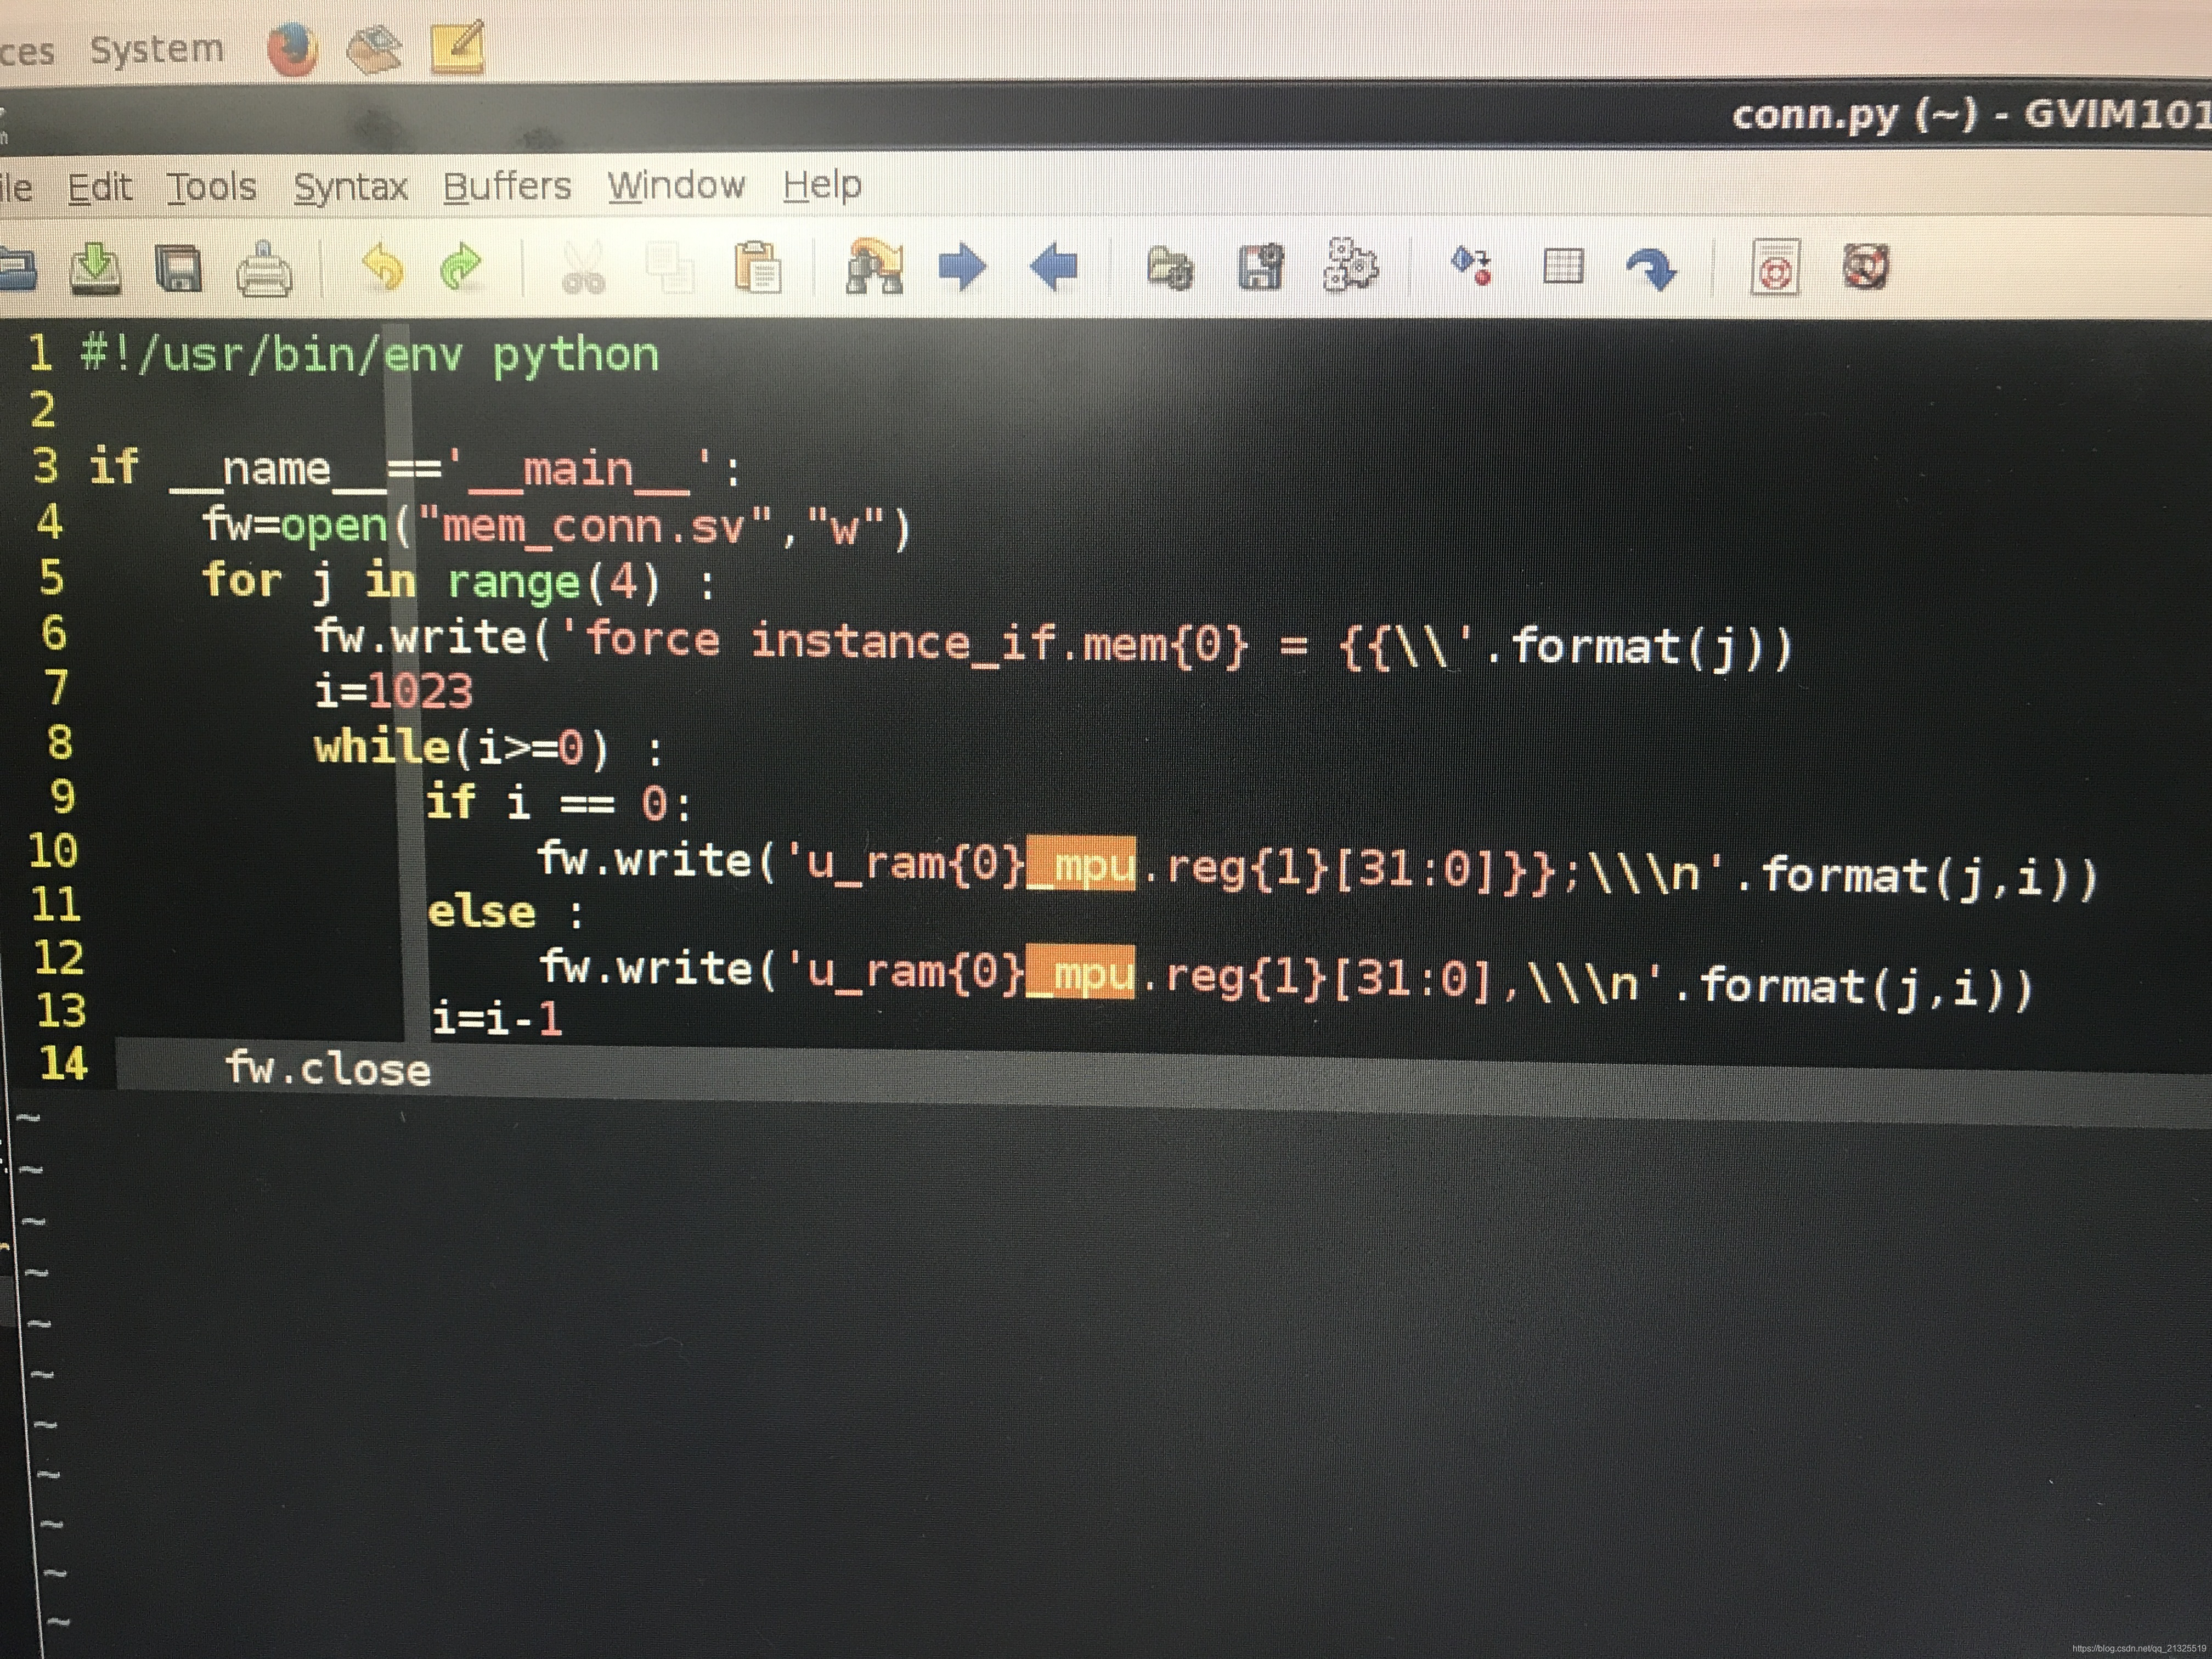
Task: Click the Save session icon
Action: [1260, 267]
